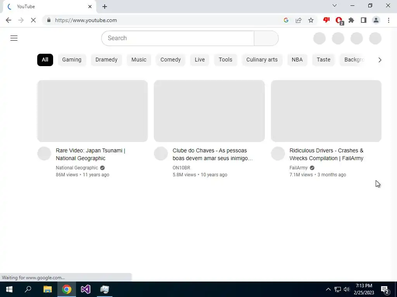Visit the ON10BR channel link
Viewport: 397px width, 297px height.
pos(181,168)
